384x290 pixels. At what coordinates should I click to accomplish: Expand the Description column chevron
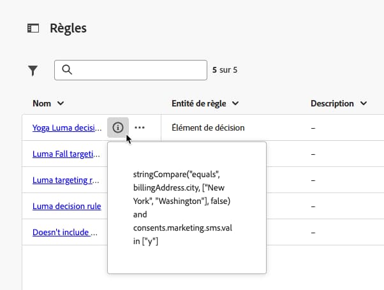364,103
